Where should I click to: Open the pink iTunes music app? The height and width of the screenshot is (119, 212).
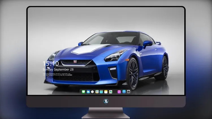point(119,92)
